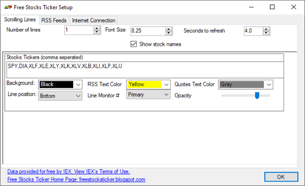The height and width of the screenshot is (186, 305).
Task: Decrease Font Size with down arrow
Action: click(x=168, y=33)
